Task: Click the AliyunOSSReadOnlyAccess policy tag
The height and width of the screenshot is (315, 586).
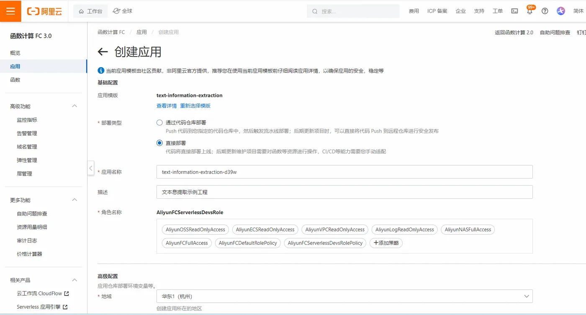Action: [195, 229]
